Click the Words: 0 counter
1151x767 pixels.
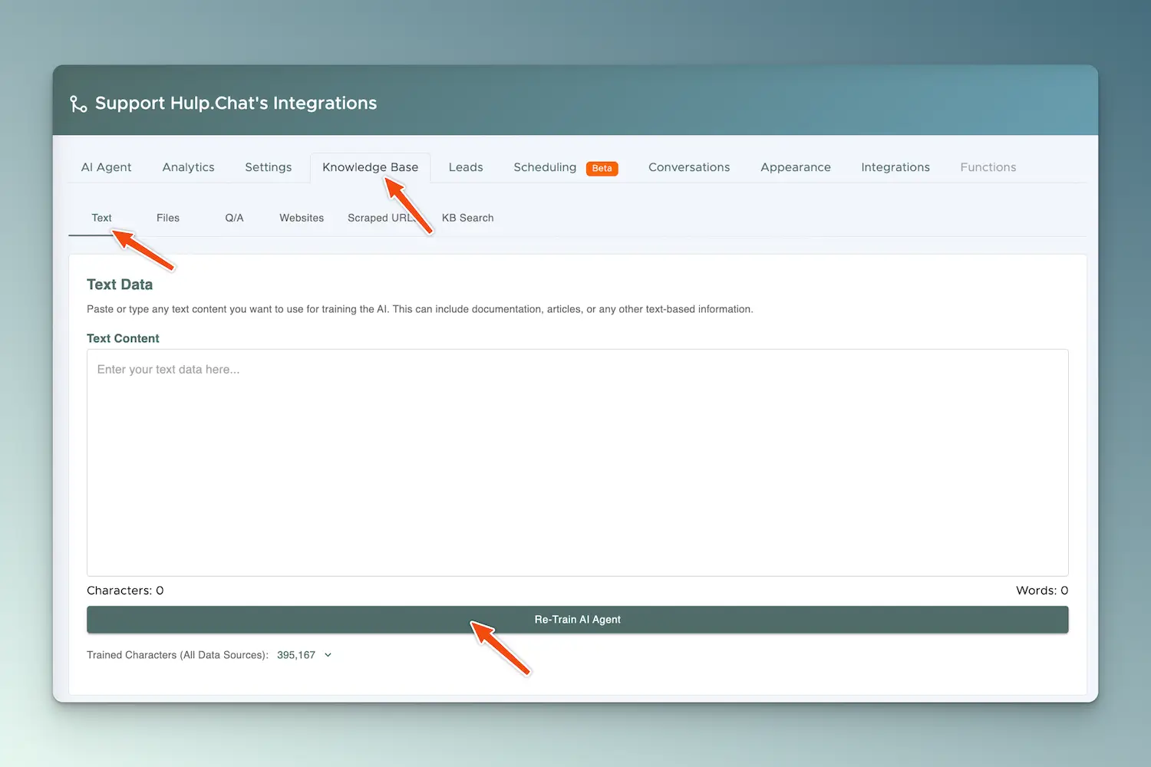(1042, 591)
